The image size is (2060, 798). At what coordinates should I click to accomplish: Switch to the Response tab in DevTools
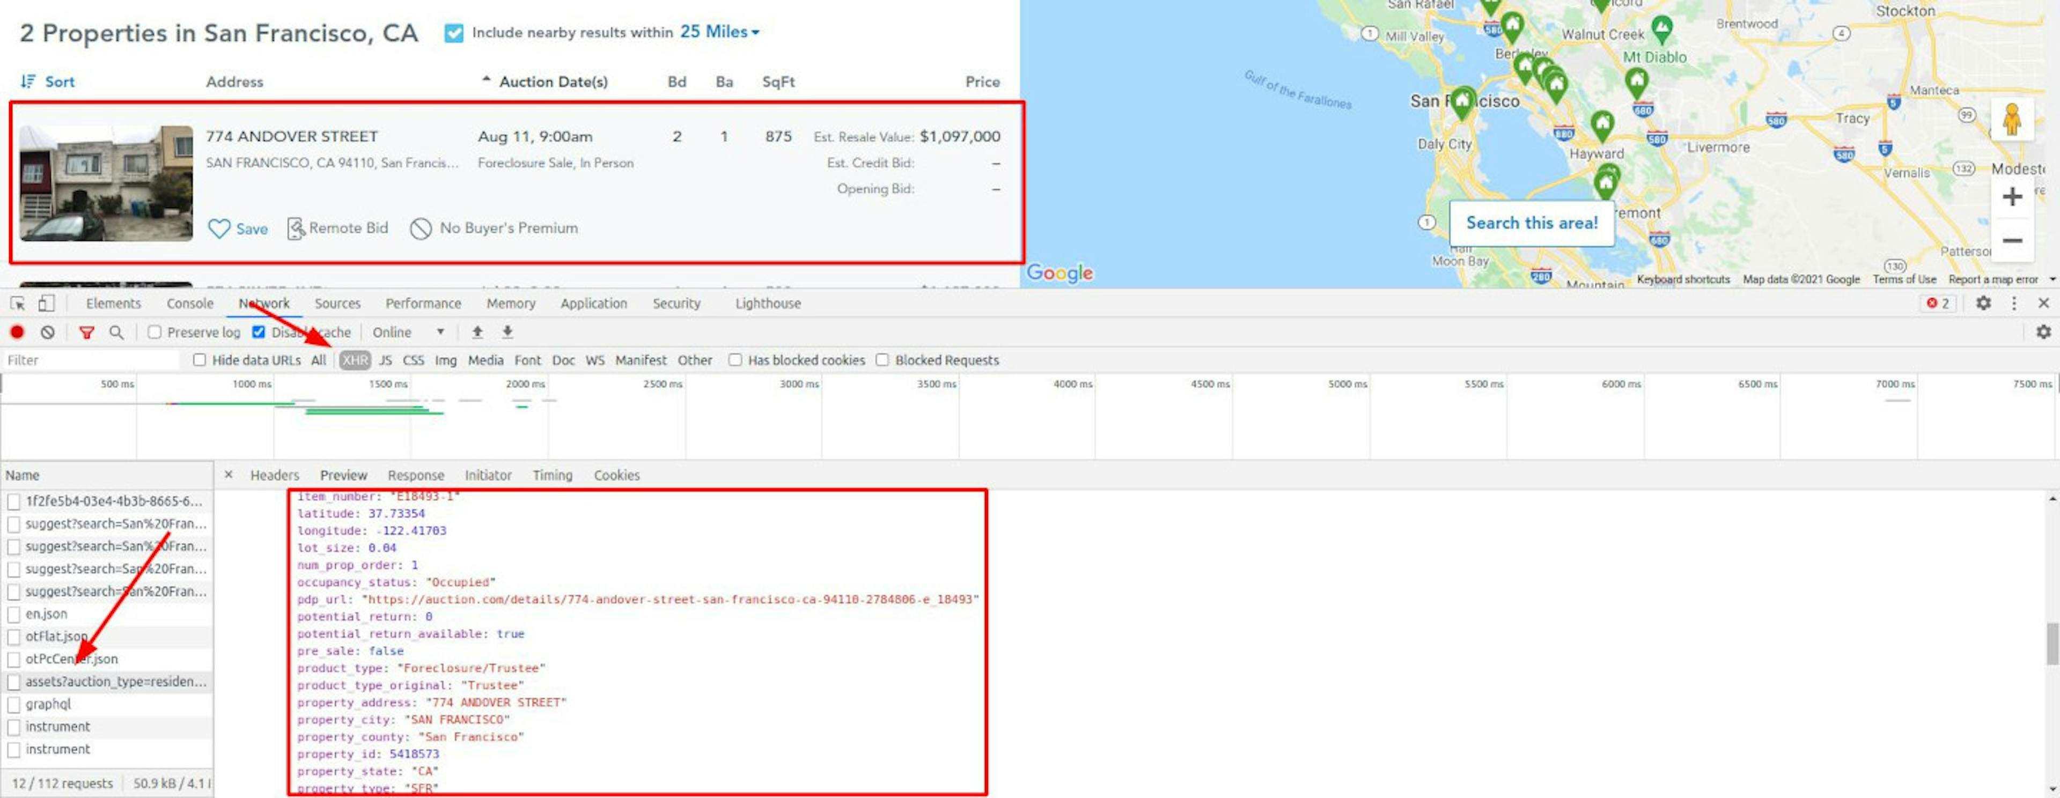(415, 475)
